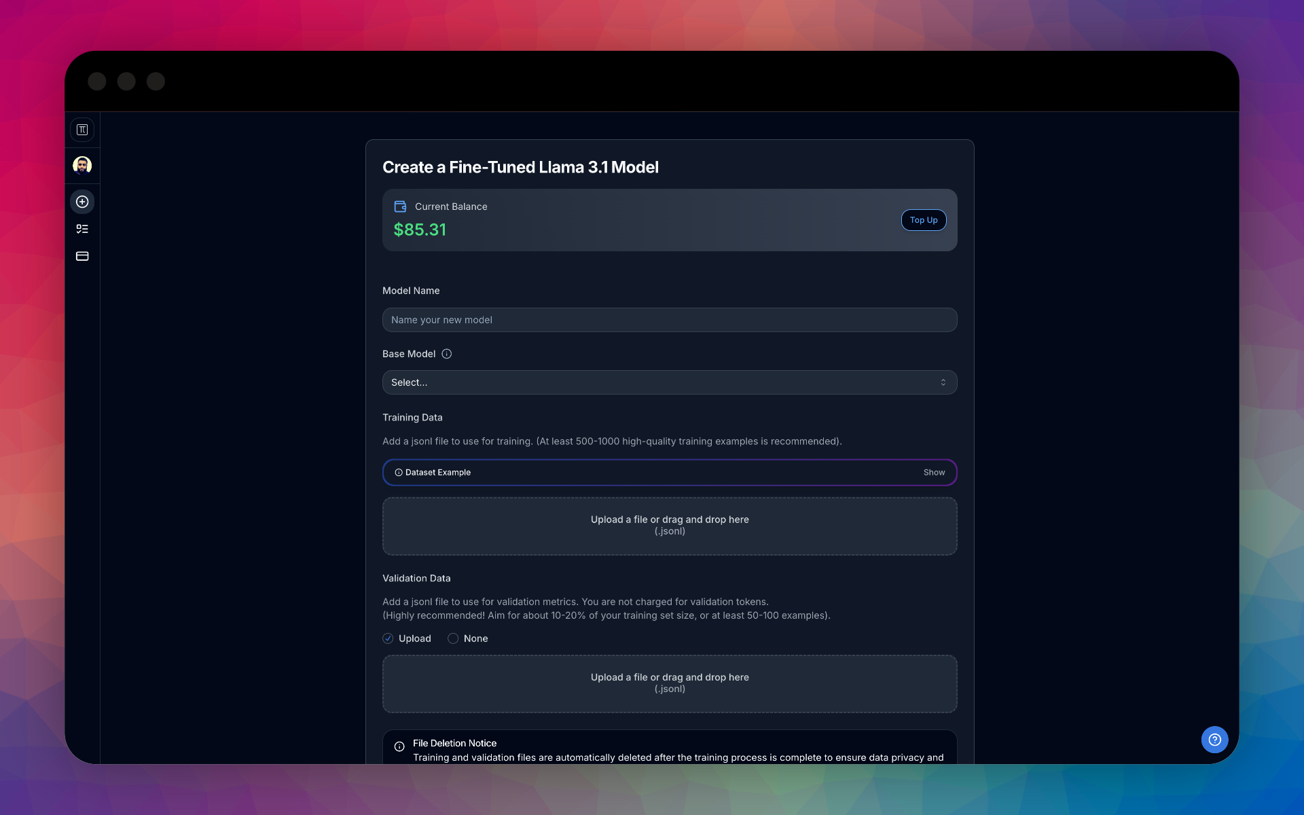This screenshot has height=815, width=1304.
Task: Click the Top Up button
Action: 923,220
